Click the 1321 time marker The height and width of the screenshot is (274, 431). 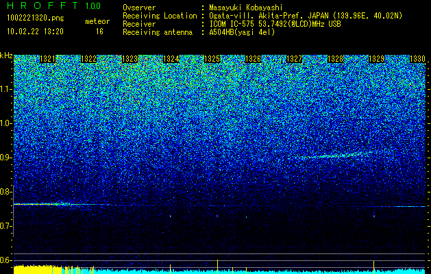tap(48, 59)
